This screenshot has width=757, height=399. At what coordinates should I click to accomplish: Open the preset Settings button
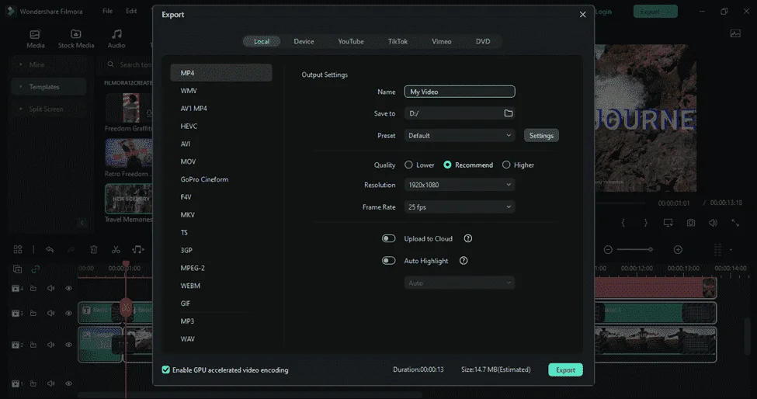541,136
